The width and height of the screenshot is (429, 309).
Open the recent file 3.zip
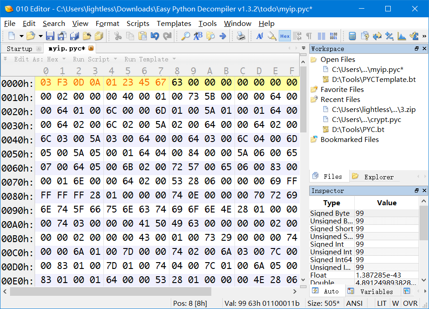point(373,110)
